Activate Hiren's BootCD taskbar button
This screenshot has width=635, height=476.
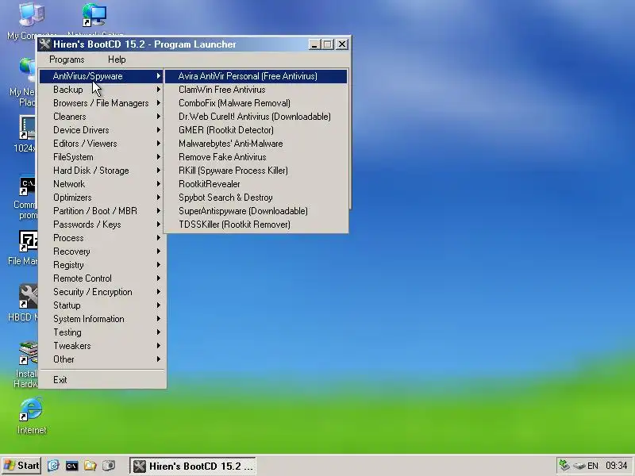click(x=193, y=466)
